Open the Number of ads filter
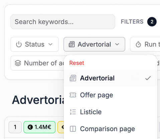This screenshot has width=160, height=139. click(x=37, y=63)
